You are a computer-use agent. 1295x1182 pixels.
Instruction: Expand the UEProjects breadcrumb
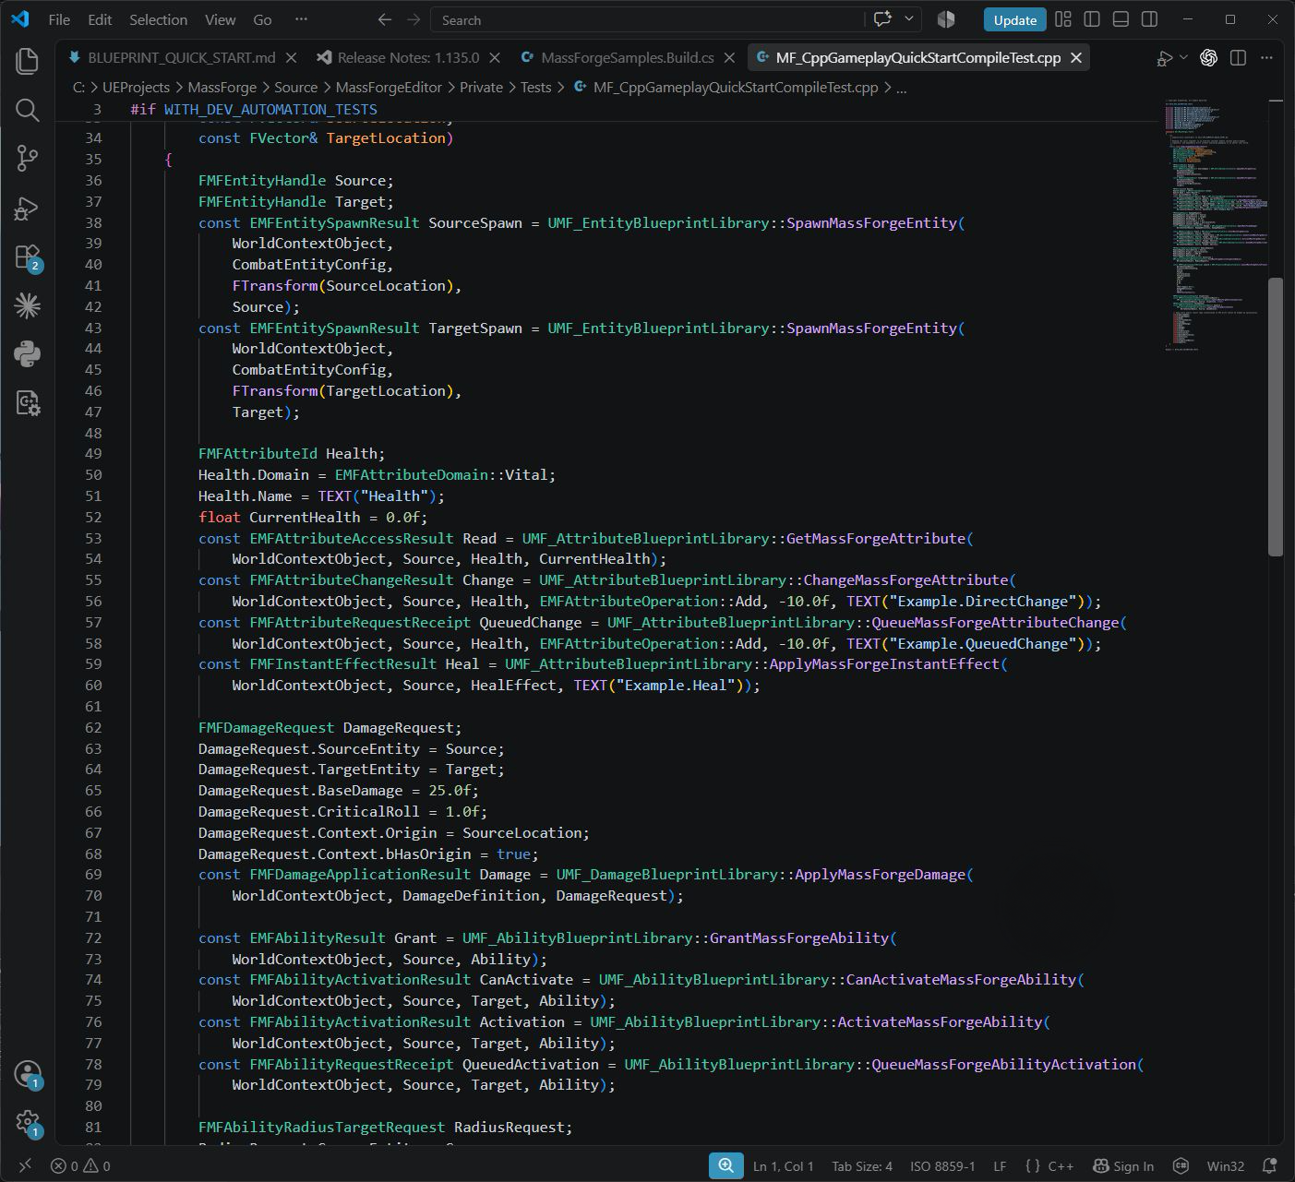tap(136, 87)
